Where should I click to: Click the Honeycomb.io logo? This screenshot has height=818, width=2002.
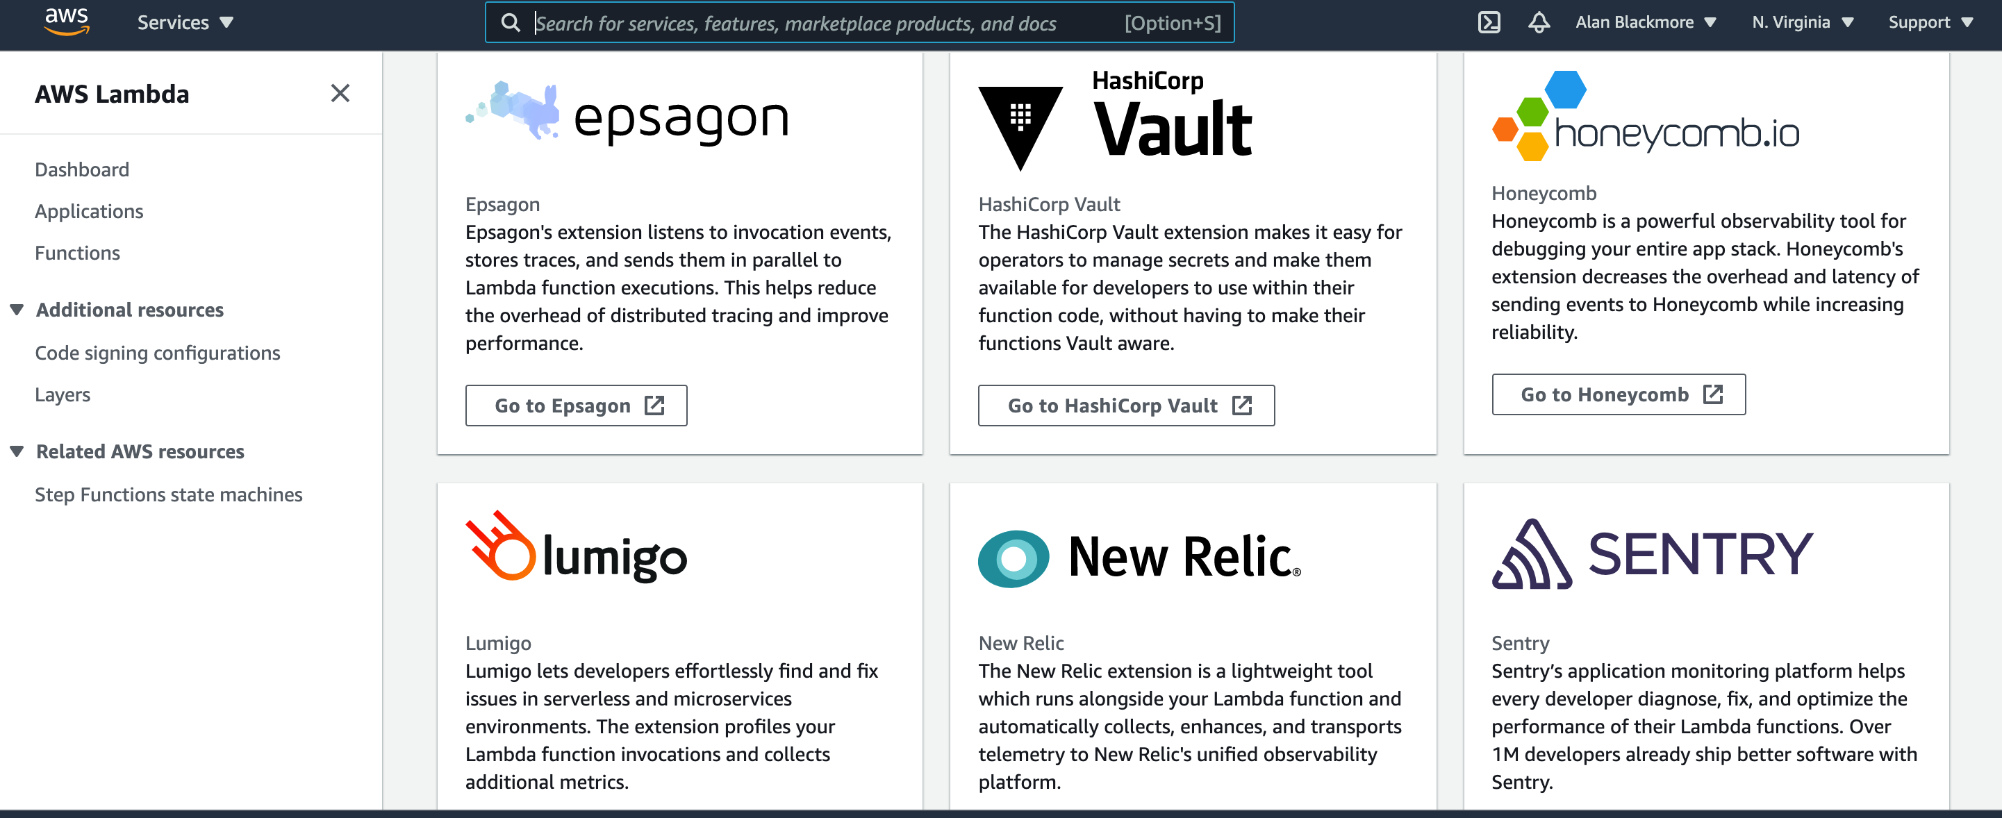[x=1645, y=118]
